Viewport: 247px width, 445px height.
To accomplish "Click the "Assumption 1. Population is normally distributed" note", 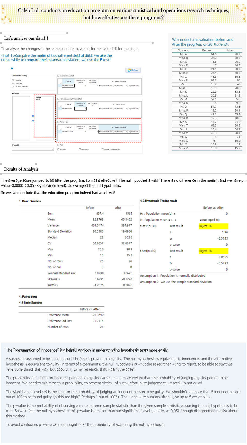I will tap(173, 276).
